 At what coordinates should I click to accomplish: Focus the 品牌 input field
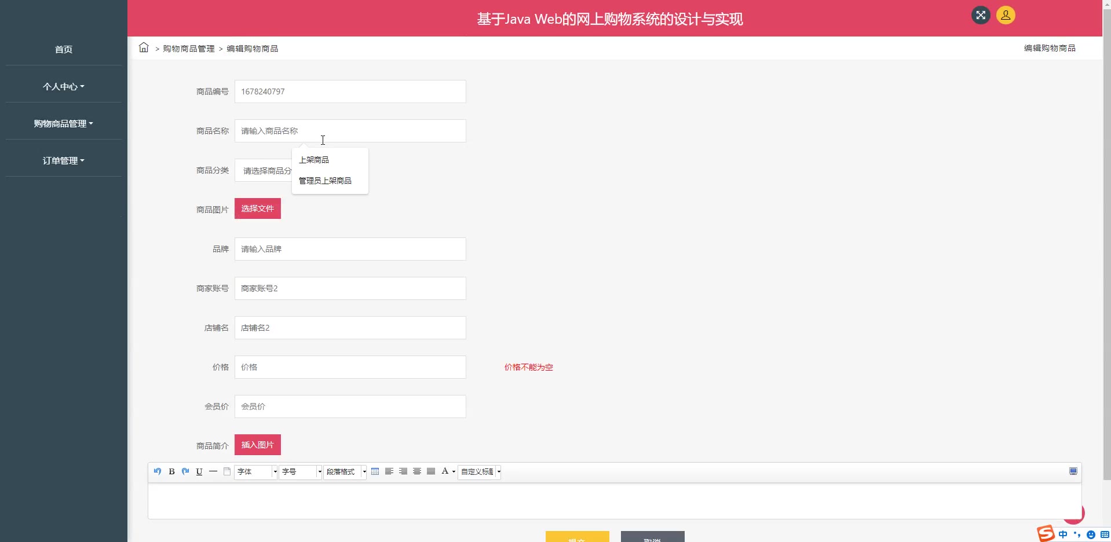[350, 249]
